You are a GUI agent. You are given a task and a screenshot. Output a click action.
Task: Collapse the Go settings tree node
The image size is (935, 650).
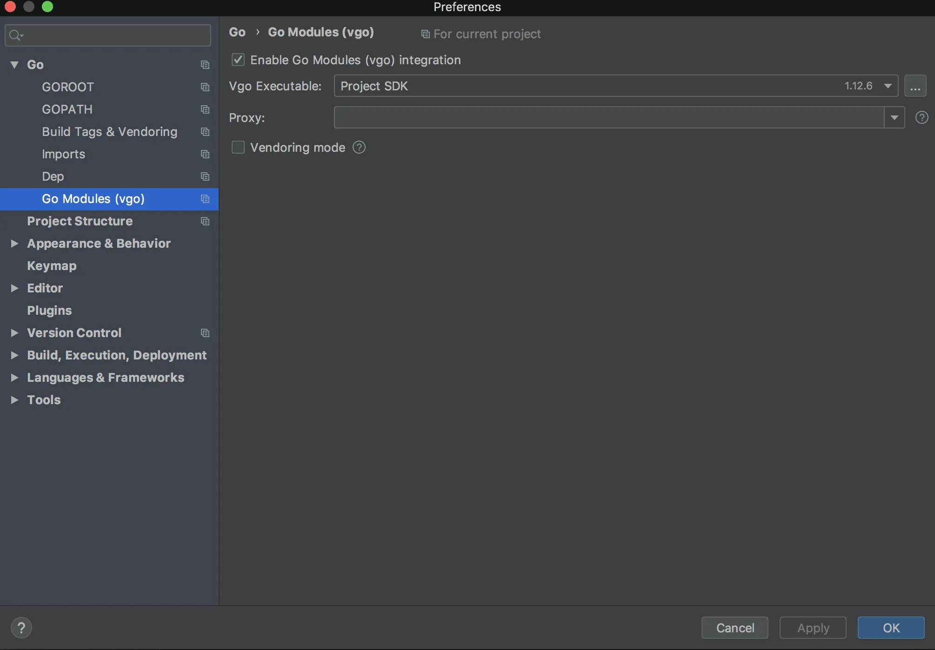[x=14, y=65]
